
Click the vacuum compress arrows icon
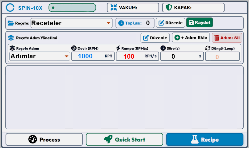click(x=114, y=7)
